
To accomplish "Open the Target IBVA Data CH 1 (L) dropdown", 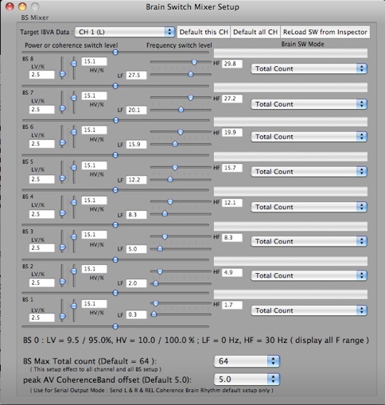I will [x=125, y=32].
